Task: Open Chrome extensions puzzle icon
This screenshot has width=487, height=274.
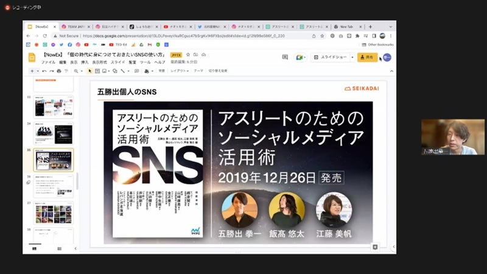Action: click(357, 36)
